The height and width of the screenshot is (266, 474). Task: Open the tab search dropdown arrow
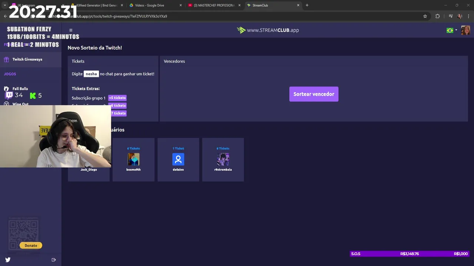5,5
